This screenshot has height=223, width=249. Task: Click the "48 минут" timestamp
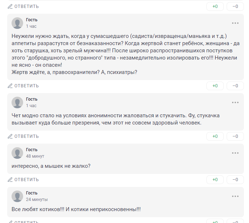[35, 156]
